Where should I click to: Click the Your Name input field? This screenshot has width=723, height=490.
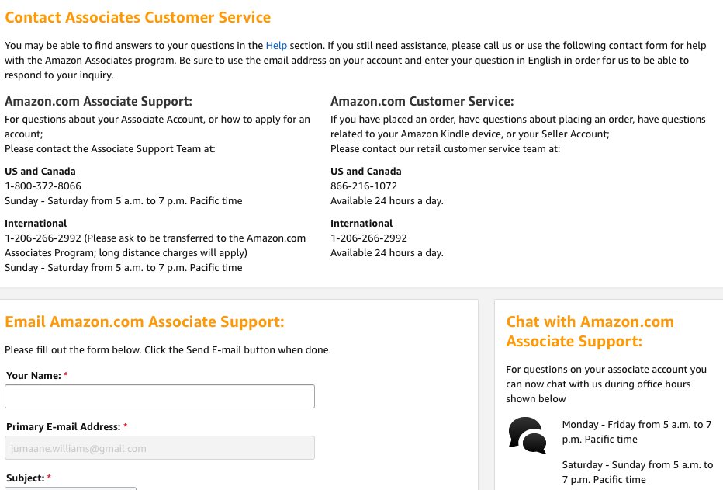point(159,396)
